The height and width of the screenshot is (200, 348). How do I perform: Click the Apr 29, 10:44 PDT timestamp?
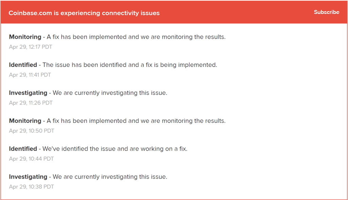[x=31, y=159]
